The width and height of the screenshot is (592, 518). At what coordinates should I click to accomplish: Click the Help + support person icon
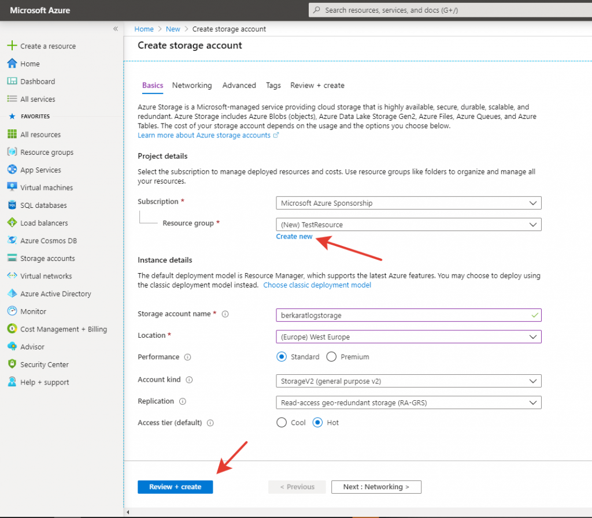pos(12,382)
